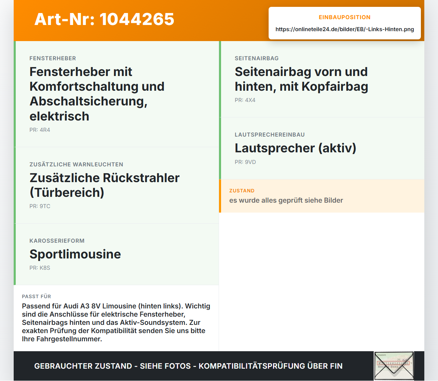Click the PASST FÜR label
Image resolution: width=438 pixels, height=381 pixels.
pos(36,296)
